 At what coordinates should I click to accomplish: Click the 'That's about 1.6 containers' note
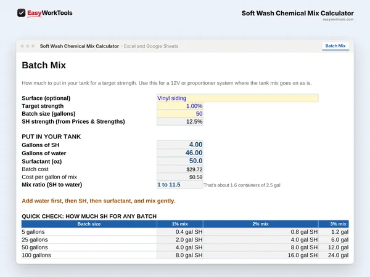[x=242, y=185]
